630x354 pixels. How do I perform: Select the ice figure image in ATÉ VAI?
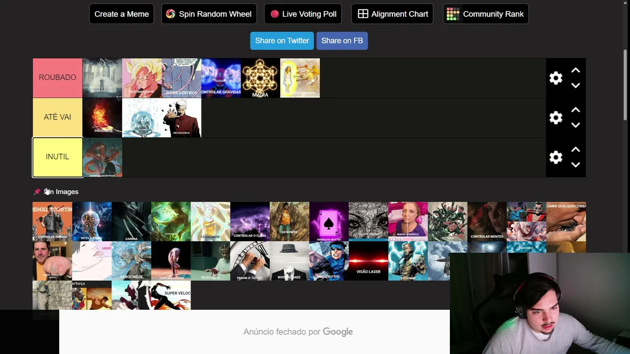142,118
